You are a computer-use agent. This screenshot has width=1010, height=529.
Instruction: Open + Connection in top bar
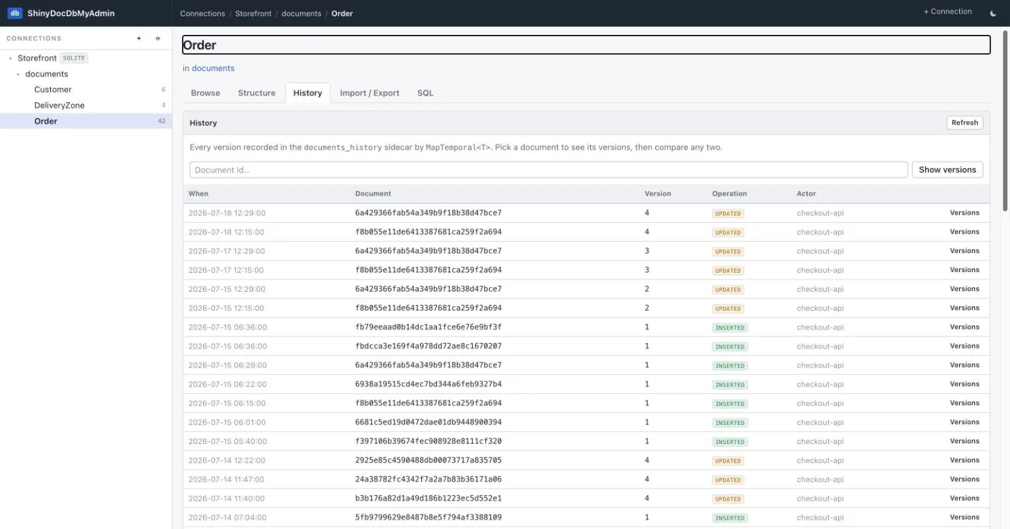[x=947, y=12]
